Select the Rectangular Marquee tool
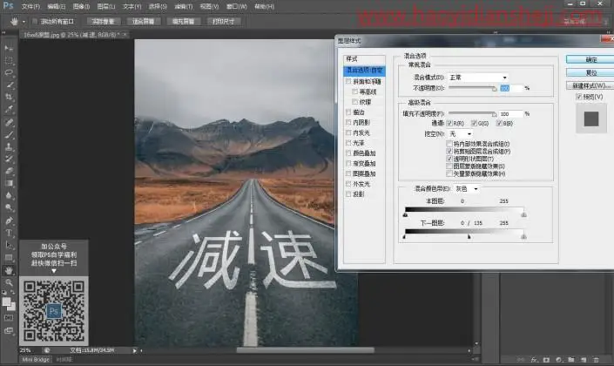614x366 pixels. [9, 60]
